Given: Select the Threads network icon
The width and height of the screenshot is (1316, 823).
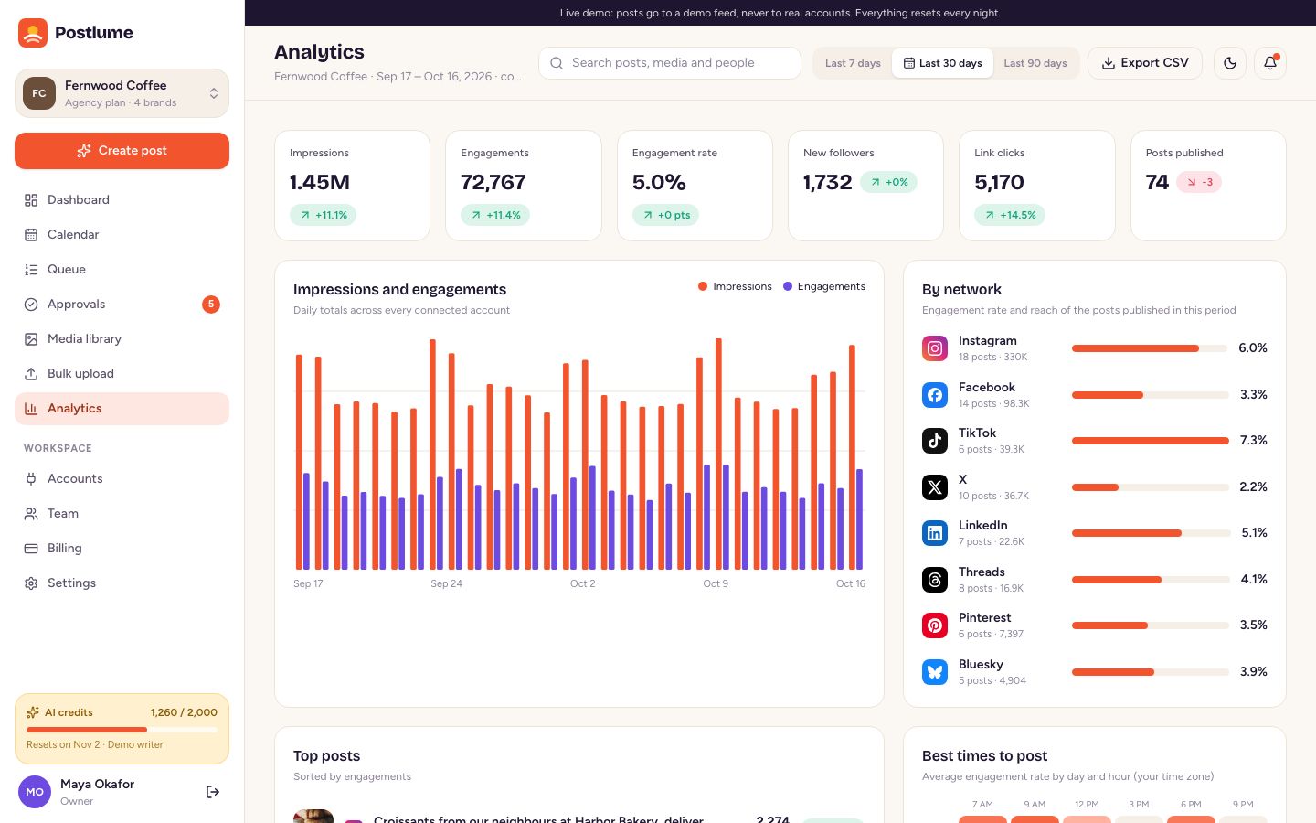Looking at the screenshot, I should (935, 580).
